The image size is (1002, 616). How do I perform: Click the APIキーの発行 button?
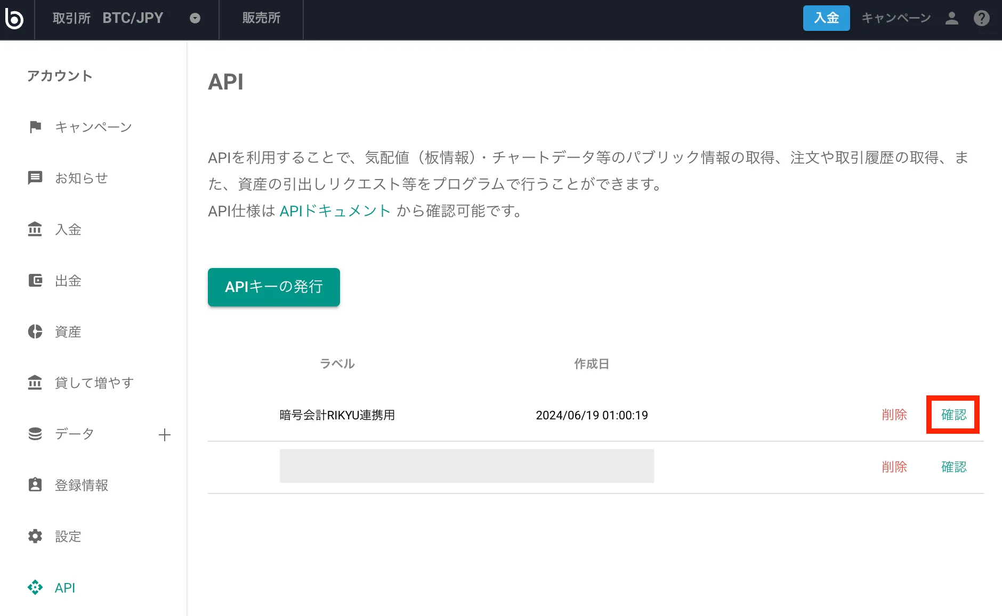[274, 287]
